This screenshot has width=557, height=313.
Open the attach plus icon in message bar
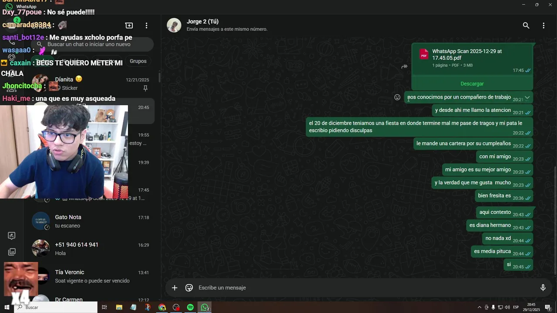click(x=174, y=288)
